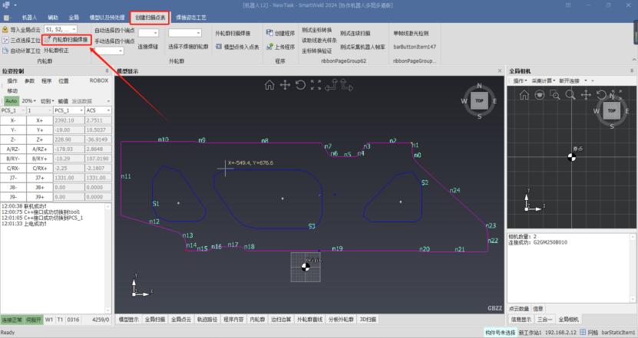Click the home view icon in model display
638x338 pixels.
point(269,85)
